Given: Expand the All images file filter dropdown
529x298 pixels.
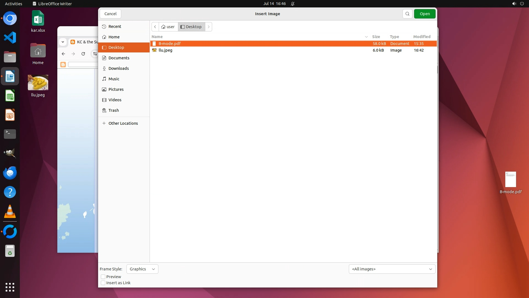Looking at the screenshot, I should click(x=392, y=269).
